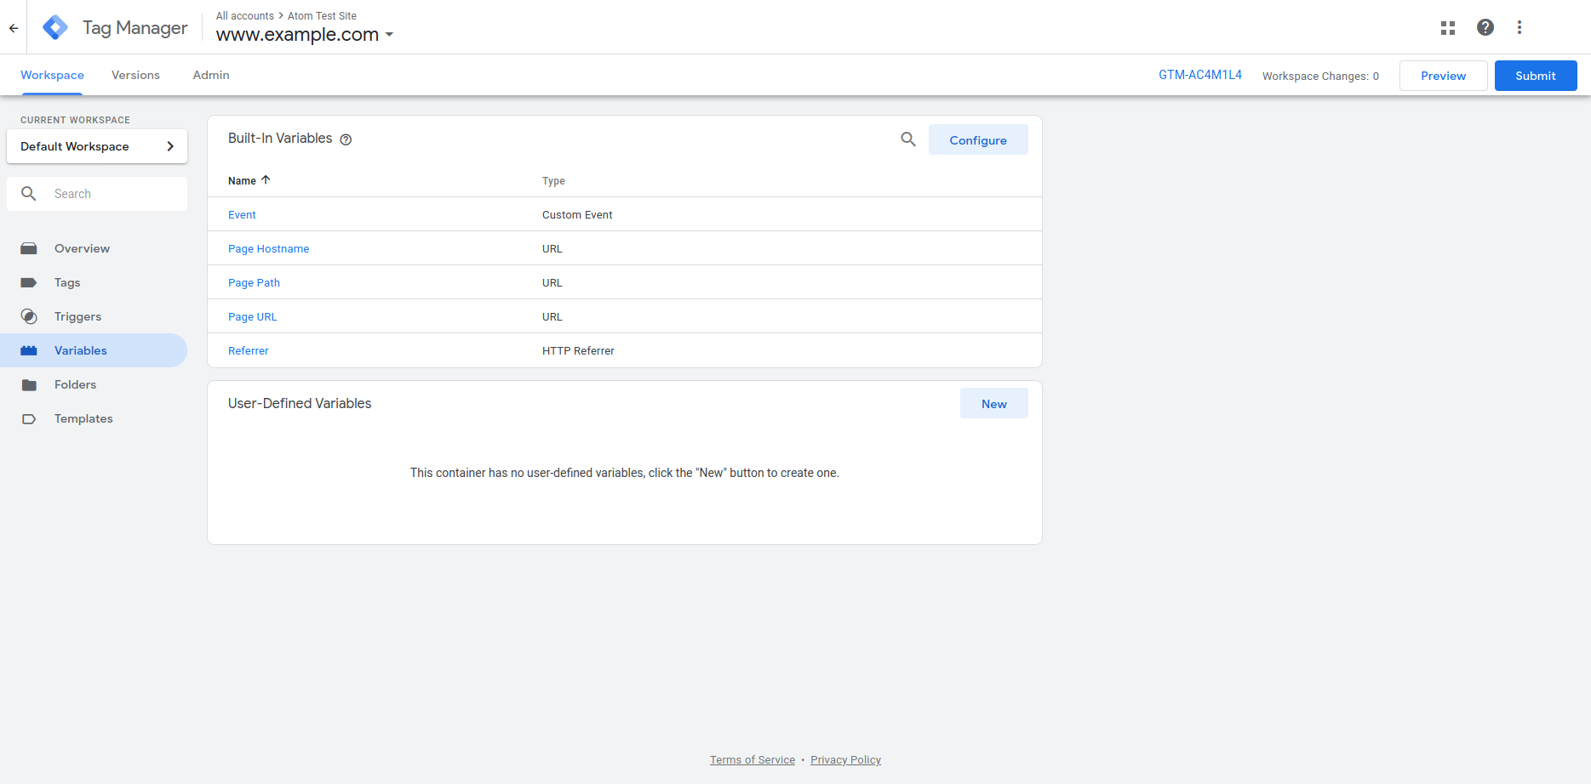Viewport: 1591px width, 784px height.
Task: Open Triggers in the sidebar
Action: (77, 316)
